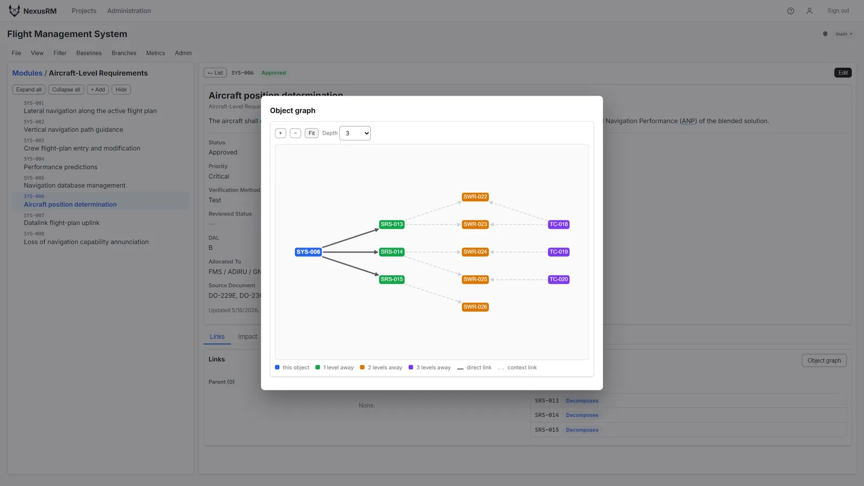Open the Depth dropdown

(355, 133)
